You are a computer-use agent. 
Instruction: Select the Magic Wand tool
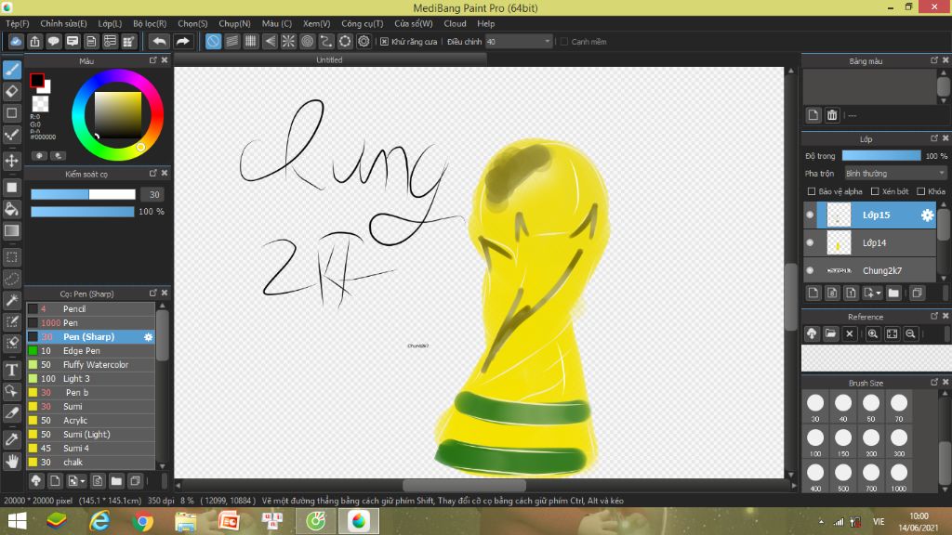(x=11, y=300)
